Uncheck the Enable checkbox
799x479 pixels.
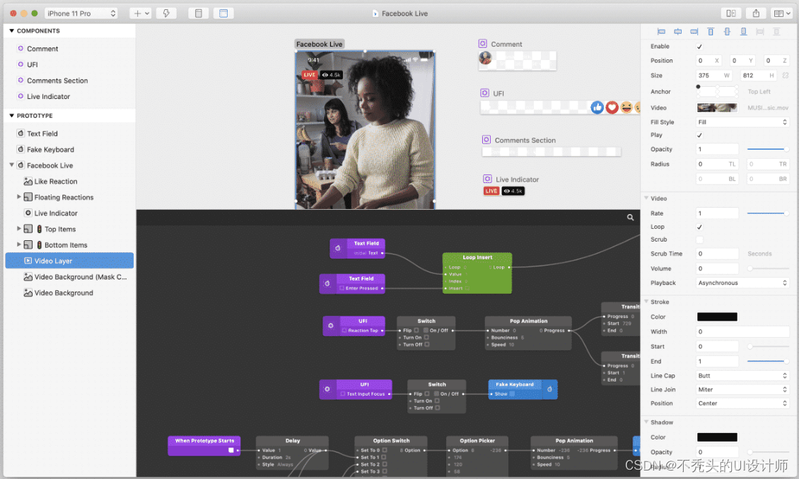click(x=699, y=47)
